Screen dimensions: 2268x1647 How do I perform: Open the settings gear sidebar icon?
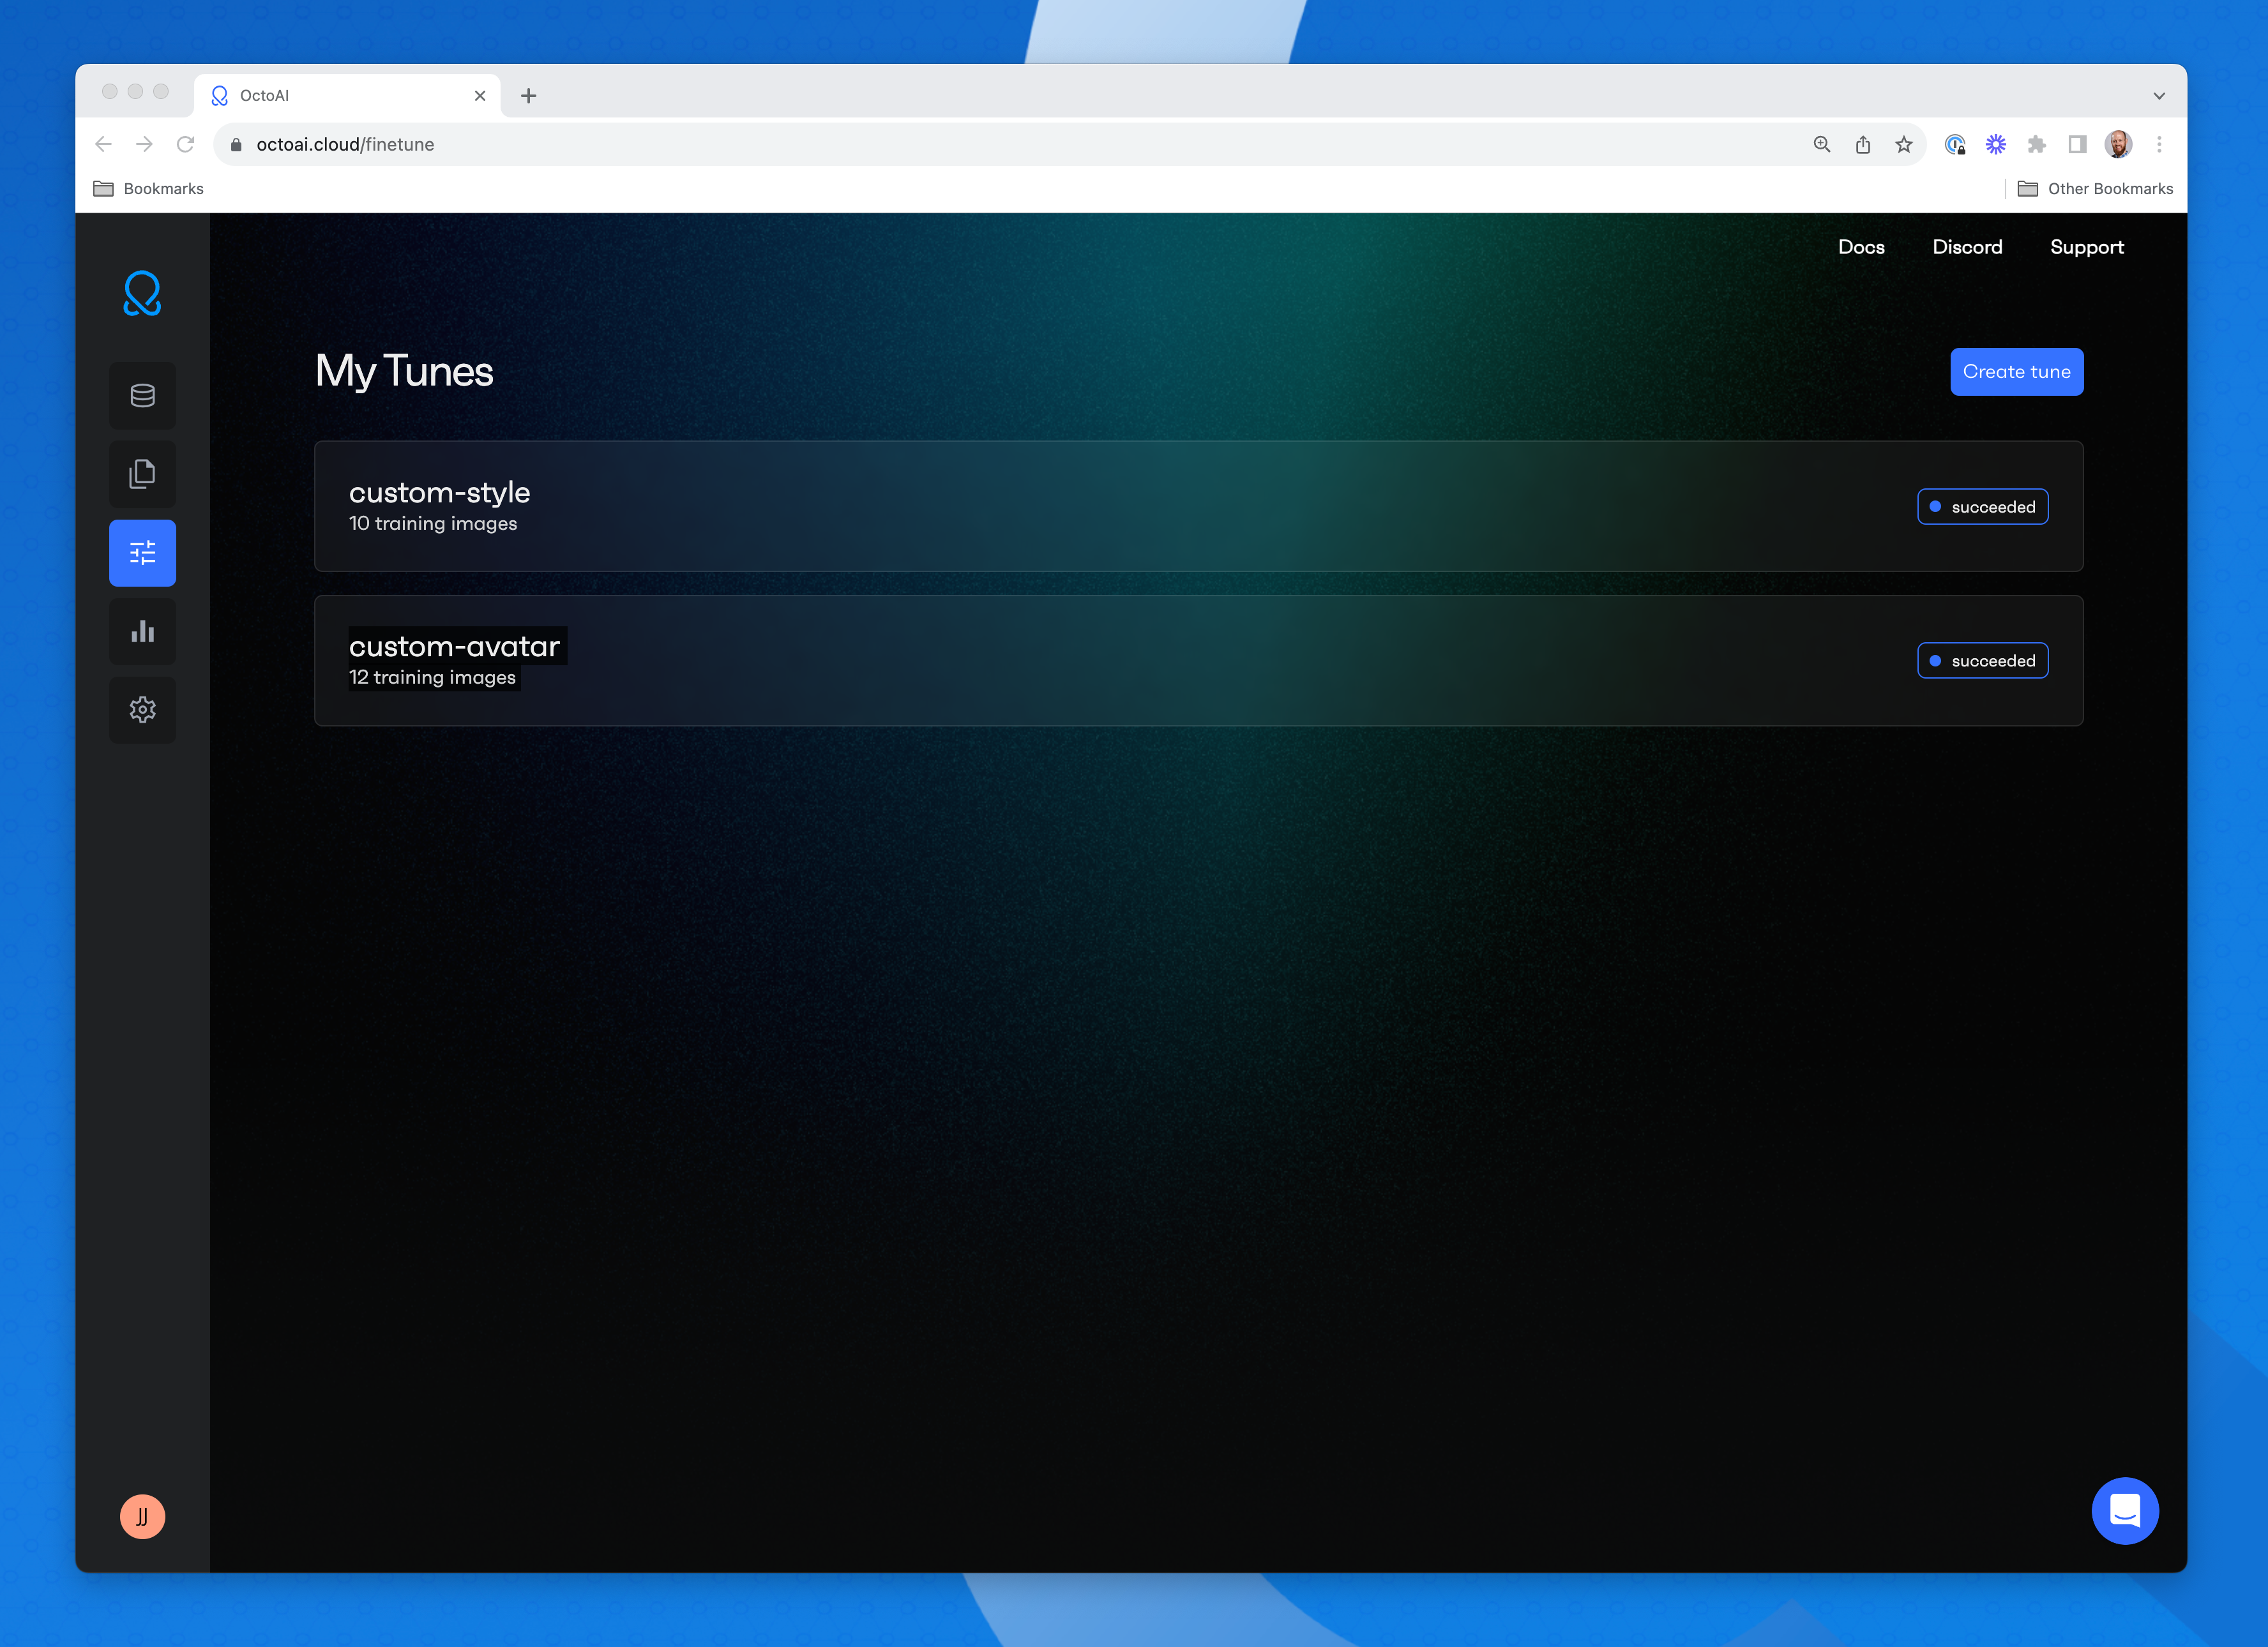point(142,710)
